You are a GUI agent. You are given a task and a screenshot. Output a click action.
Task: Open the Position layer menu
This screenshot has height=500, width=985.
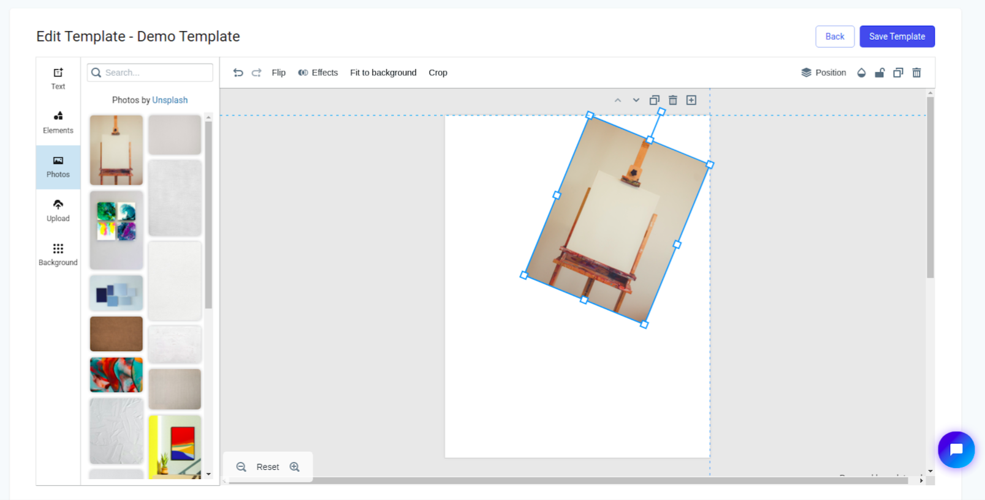(824, 72)
